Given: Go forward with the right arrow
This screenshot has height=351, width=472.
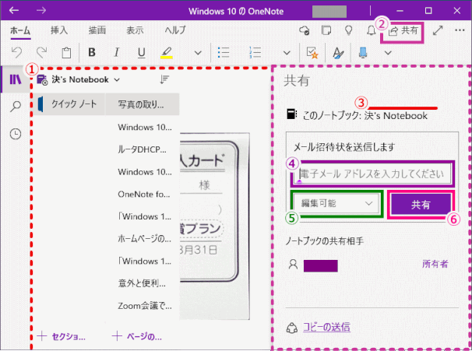Looking at the screenshot, I should tap(41, 11).
